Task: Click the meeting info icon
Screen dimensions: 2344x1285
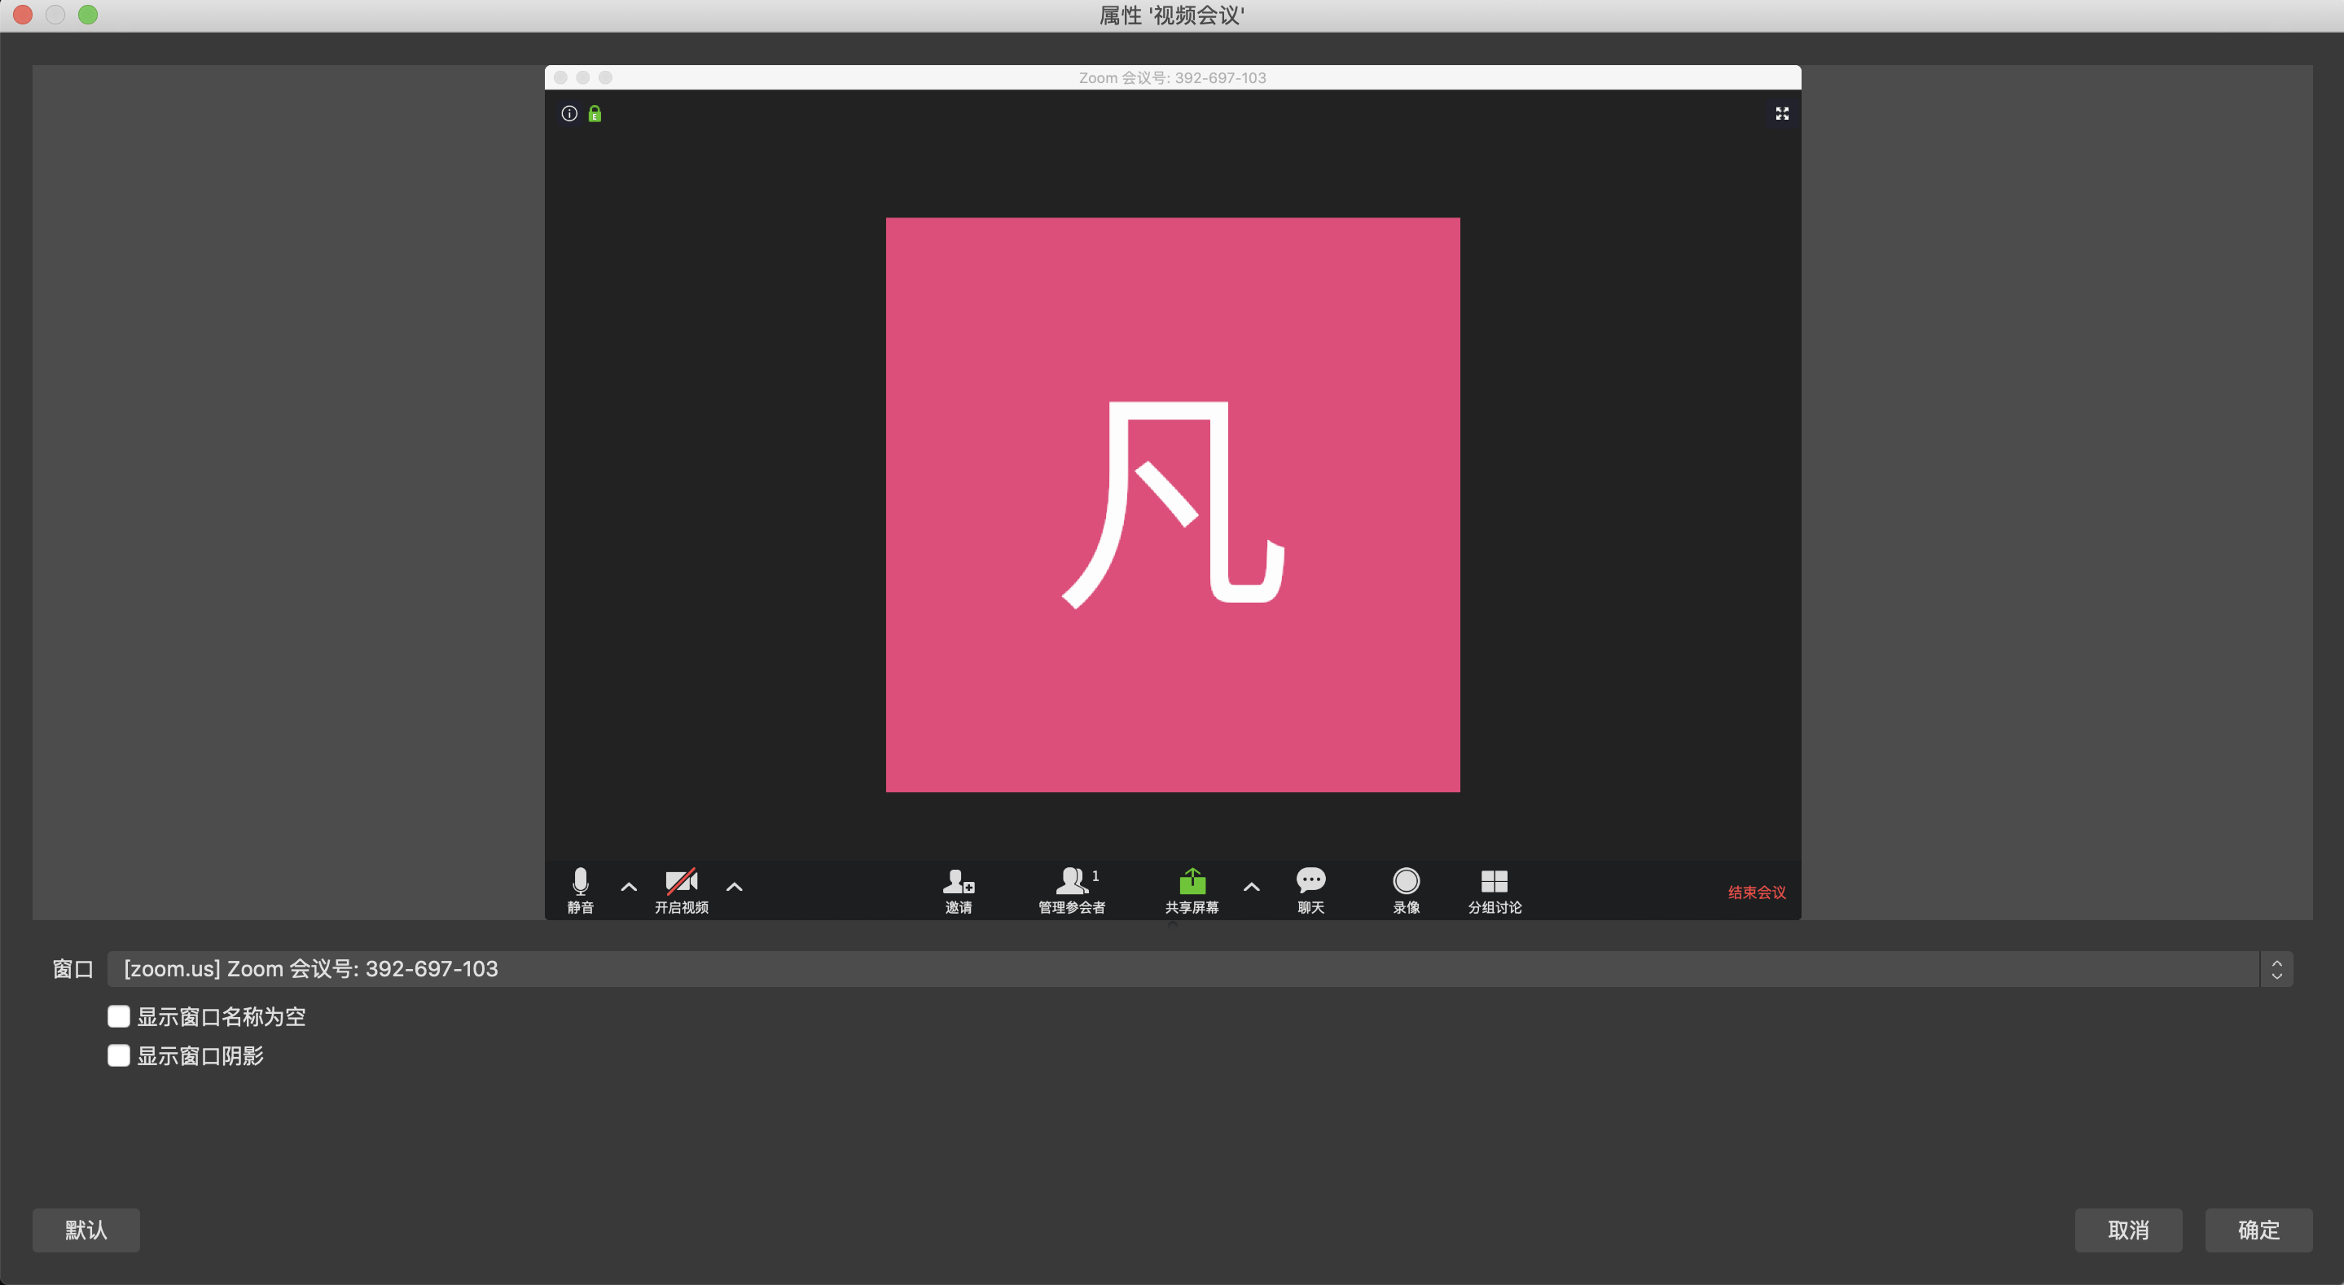Action: pyautogui.click(x=569, y=114)
